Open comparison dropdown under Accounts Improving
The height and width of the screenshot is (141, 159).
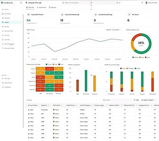click(x=65, y=23)
